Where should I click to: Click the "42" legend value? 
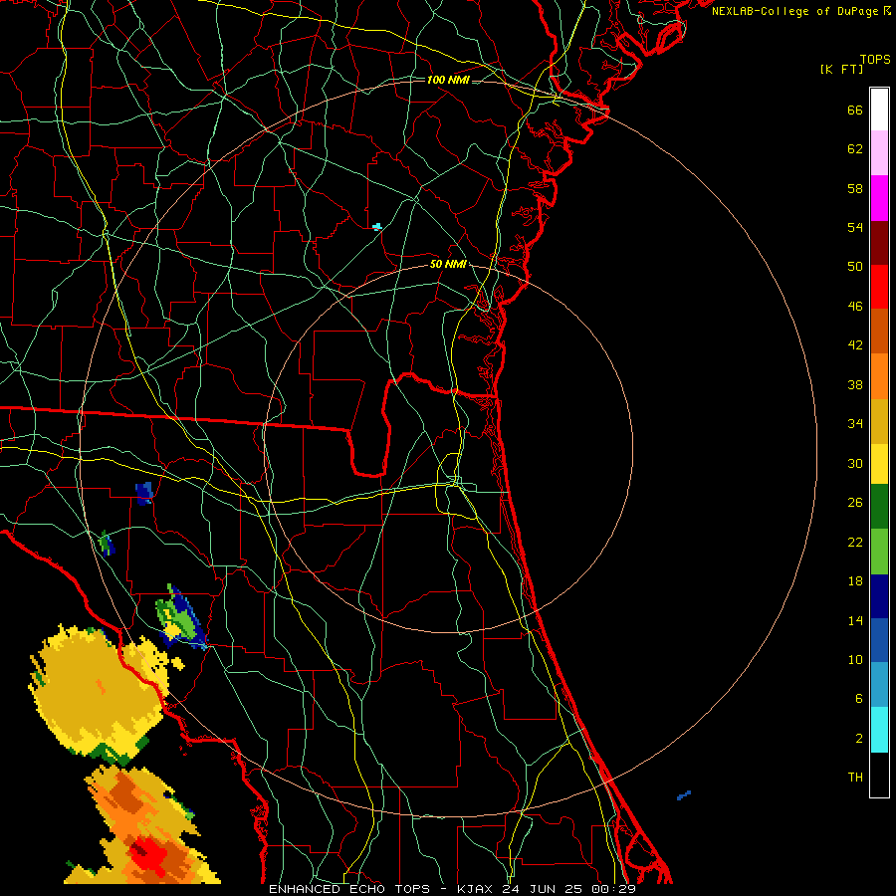click(855, 345)
